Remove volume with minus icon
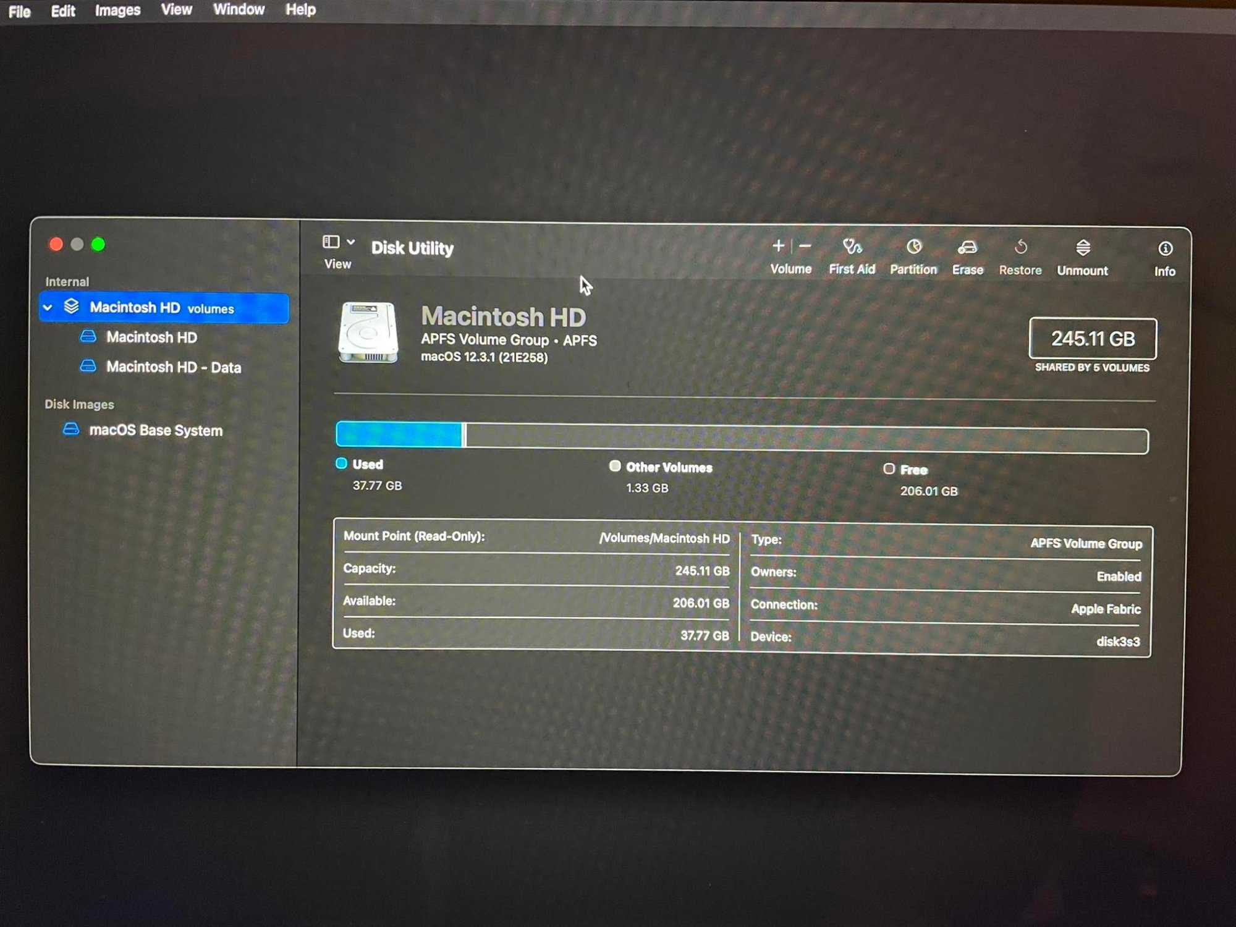The width and height of the screenshot is (1236, 927). (805, 247)
